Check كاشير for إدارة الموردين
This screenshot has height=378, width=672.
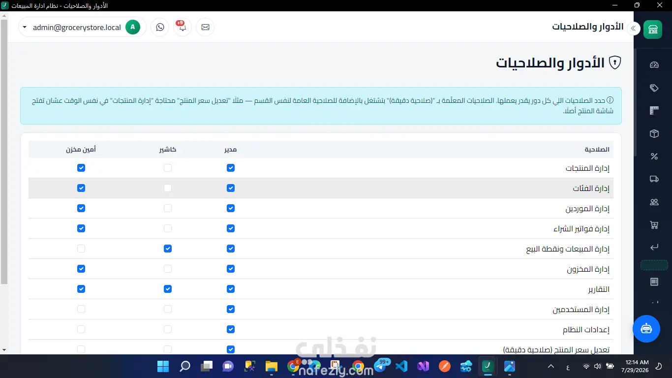pos(168,208)
